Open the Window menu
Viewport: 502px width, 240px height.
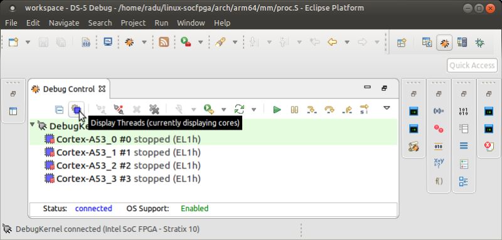191,23
